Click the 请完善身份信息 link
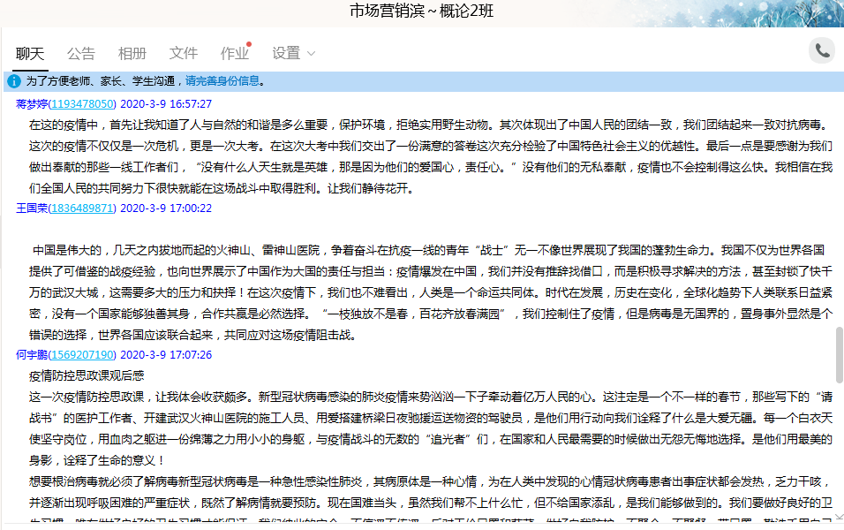This screenshot has width=844, height=530. pyautogui.click(x=222, y=81)
